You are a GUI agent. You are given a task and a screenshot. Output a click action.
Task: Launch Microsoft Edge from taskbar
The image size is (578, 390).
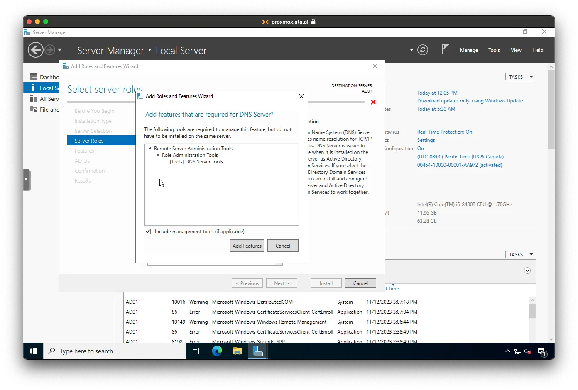point(217,351)
